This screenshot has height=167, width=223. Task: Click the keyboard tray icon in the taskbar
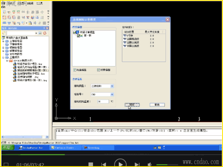(155, 148)
